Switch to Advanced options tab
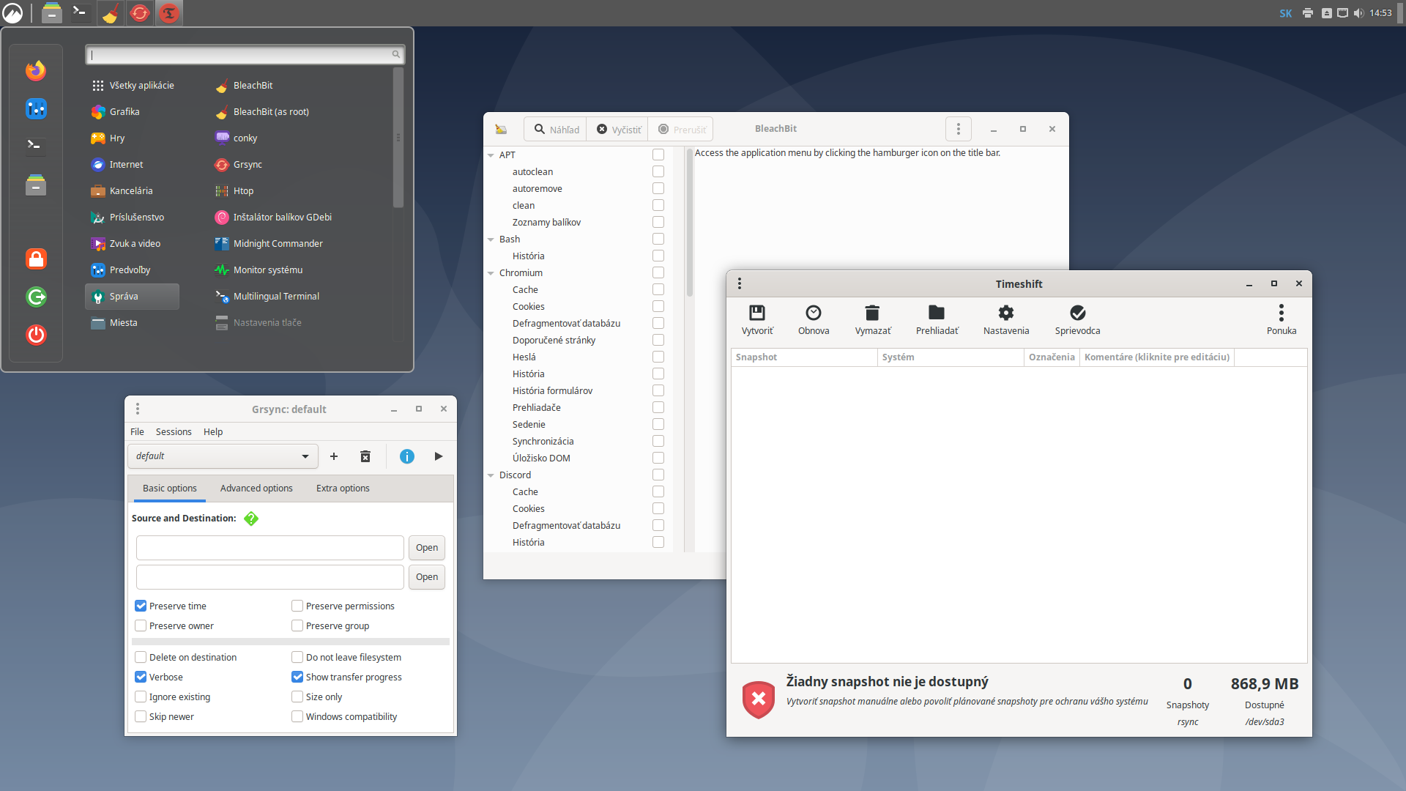This screenshot has width=1406, height=791. (x=256, y=489)
